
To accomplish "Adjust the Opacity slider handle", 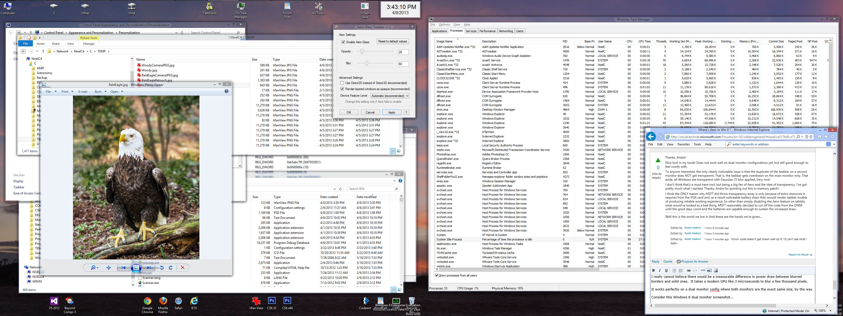I will (362, 52).
